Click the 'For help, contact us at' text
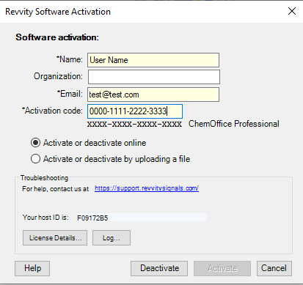Viewport: 303px width, 285px height. coord(56,189)
